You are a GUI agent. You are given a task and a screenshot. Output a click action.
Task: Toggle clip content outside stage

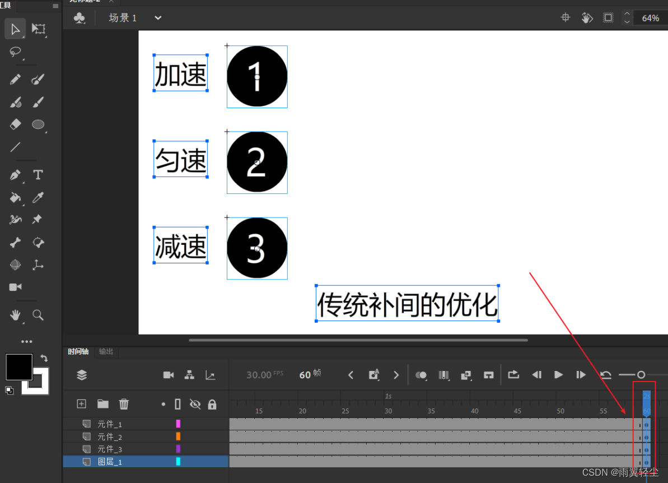coord(608,17)
